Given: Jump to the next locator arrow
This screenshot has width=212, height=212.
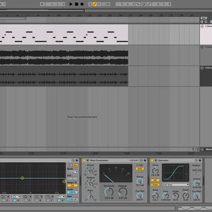Looking at the screenshot, I should pos(206,22).
